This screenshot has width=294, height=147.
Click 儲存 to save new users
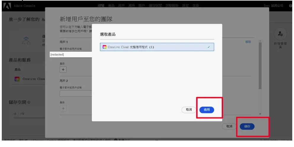point(247,126)
